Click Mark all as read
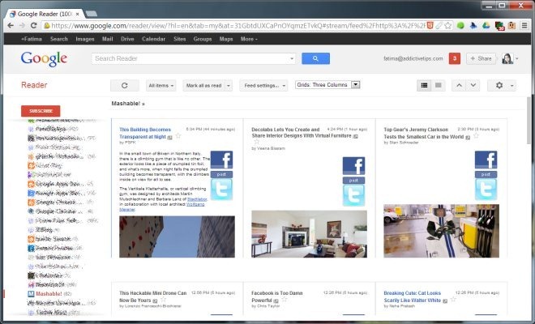This screenshot has width=535, height=324. pyautogui.click(x=203, y=86)
